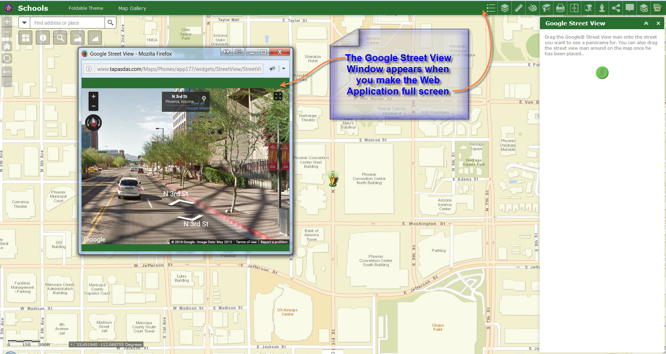The height and width of the screenshot is (354, 666).
Task: Click the green Street View man in panel
Action: click(x=602, y=73)
